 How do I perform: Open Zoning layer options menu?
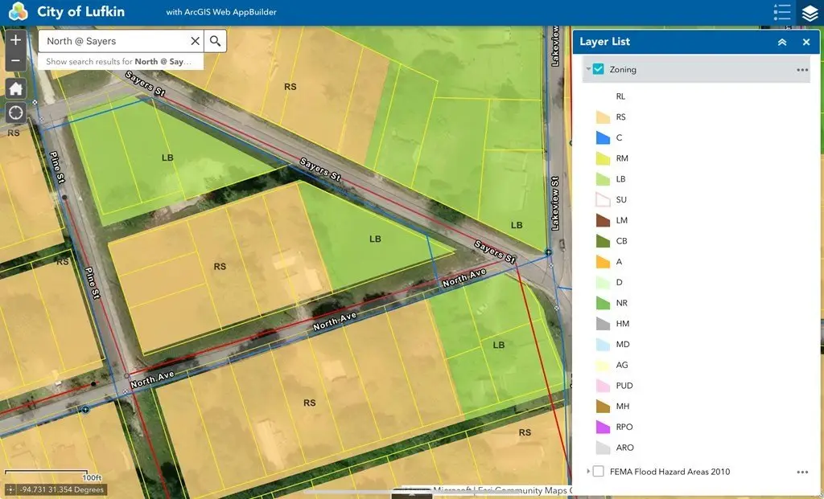click(x=801, y=70)
